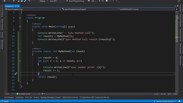Click the editor tab settings gear icon
The height and width of the screenshot is (103, 183).
178,6
